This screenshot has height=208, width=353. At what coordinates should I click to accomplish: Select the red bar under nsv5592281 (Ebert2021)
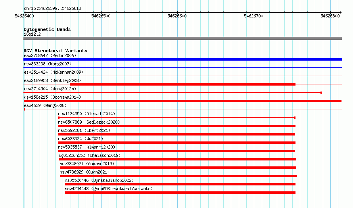pos(176,134)
